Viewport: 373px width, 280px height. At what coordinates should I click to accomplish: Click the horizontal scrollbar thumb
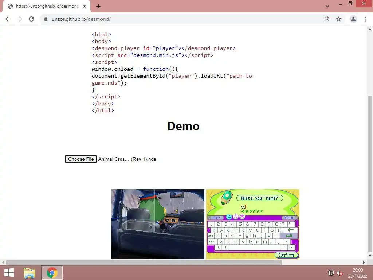pyautogui.click(x=144, y=262)
